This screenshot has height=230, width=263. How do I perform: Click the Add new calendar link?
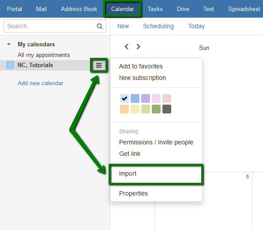[x=41, y=83]
